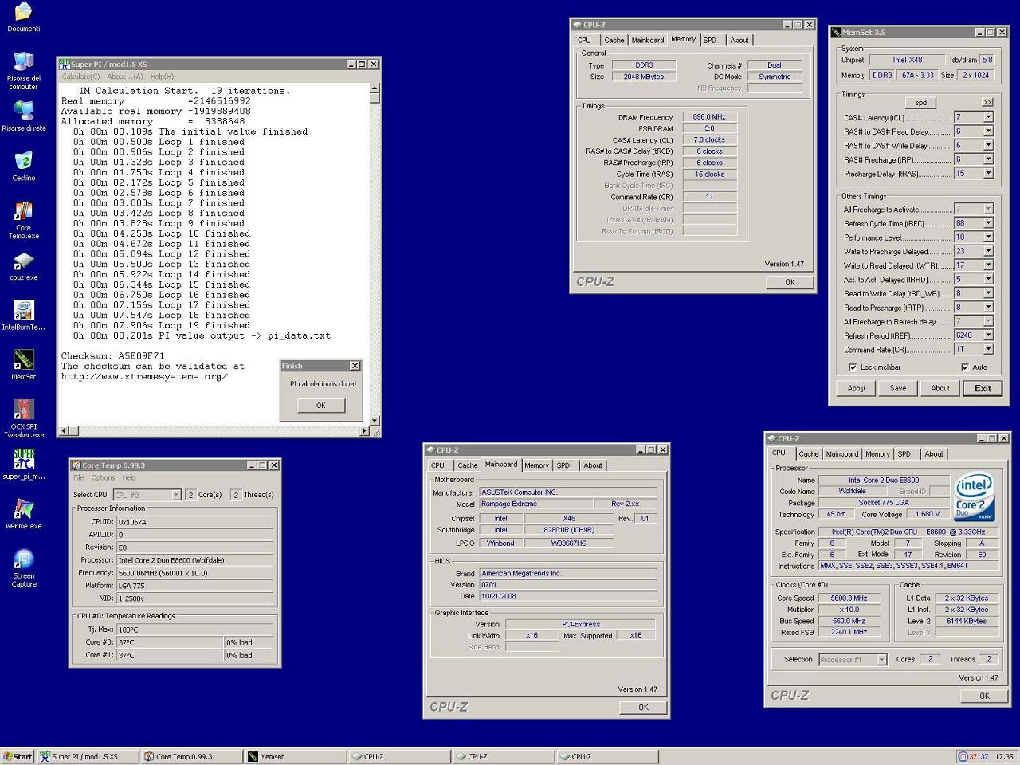Open Processor Selection dropdown in CPU-Z
Screen dimensions: 1020x765
click(881, 660)
